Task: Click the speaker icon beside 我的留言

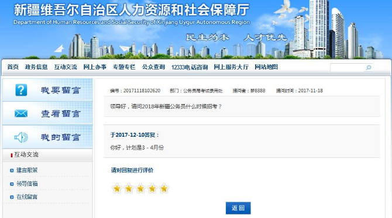Action: pyautogui.click(x=21, y=137)
